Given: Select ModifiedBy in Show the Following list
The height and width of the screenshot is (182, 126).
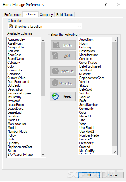Looking at the screenshot, I should pyautogui.click(x=87, y=151).
